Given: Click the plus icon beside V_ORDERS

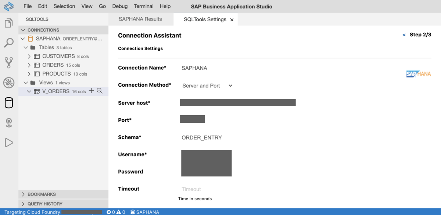Looking at the screenshot, I should (x=92, y=91).
